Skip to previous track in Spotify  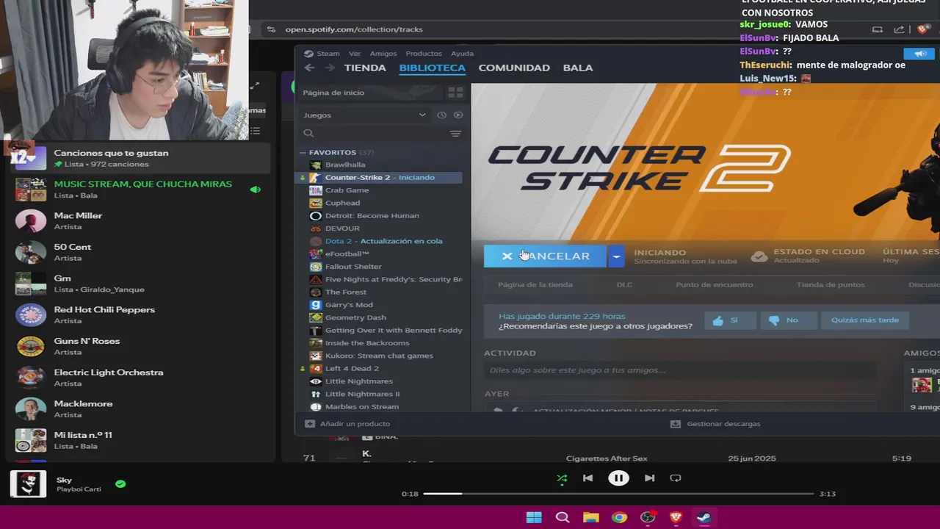pyautogui.click(x=587, y=478)
